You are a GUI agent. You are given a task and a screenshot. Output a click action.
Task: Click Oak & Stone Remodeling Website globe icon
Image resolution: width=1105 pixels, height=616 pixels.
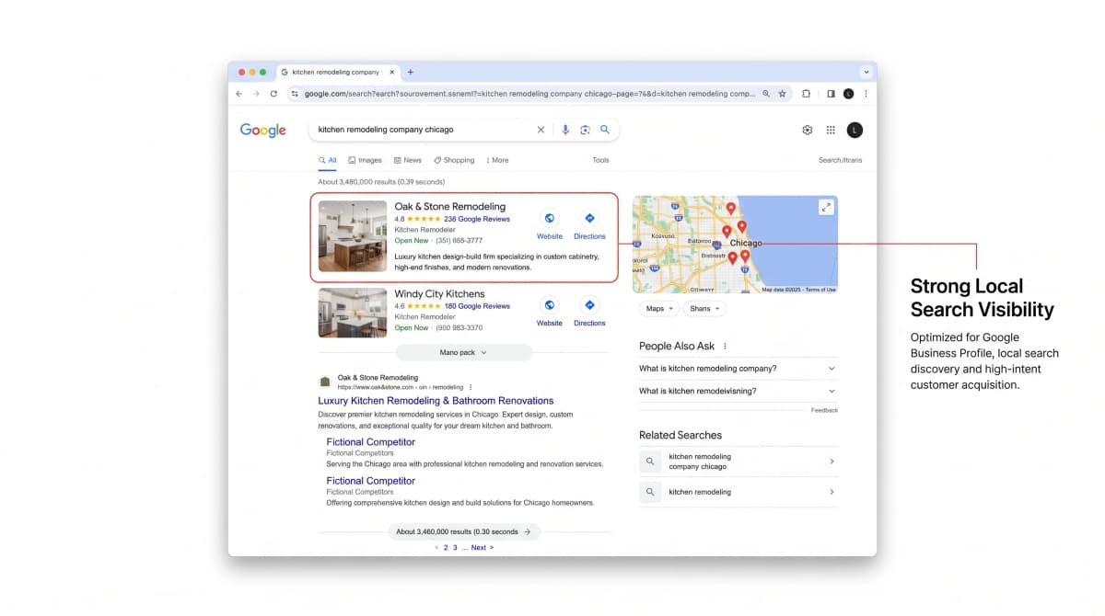(550, 218)
